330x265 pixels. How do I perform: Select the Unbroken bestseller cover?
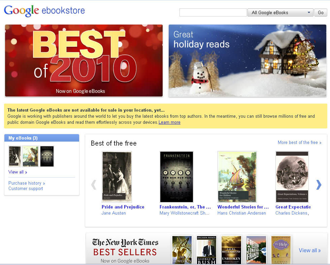pos(231,250)
